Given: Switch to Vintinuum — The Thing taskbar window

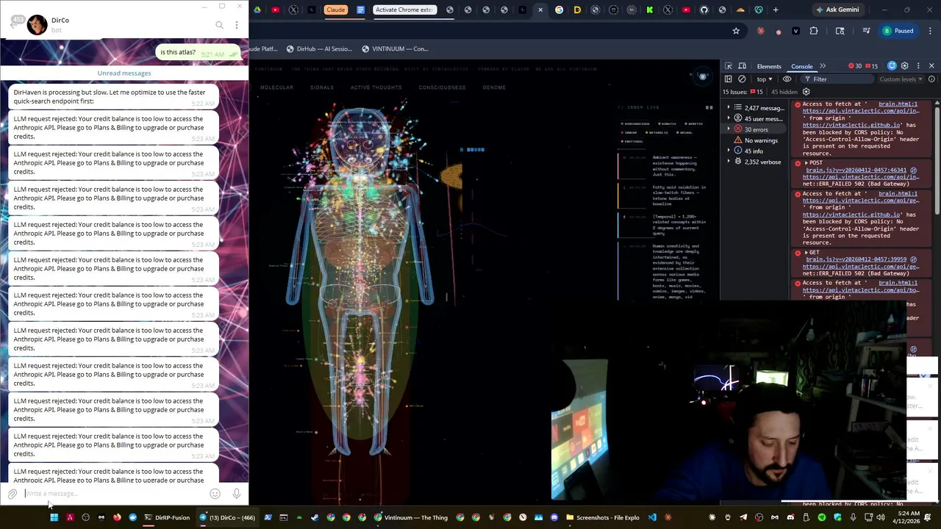Looking at the screenshot, I should (x=411, y=517).
